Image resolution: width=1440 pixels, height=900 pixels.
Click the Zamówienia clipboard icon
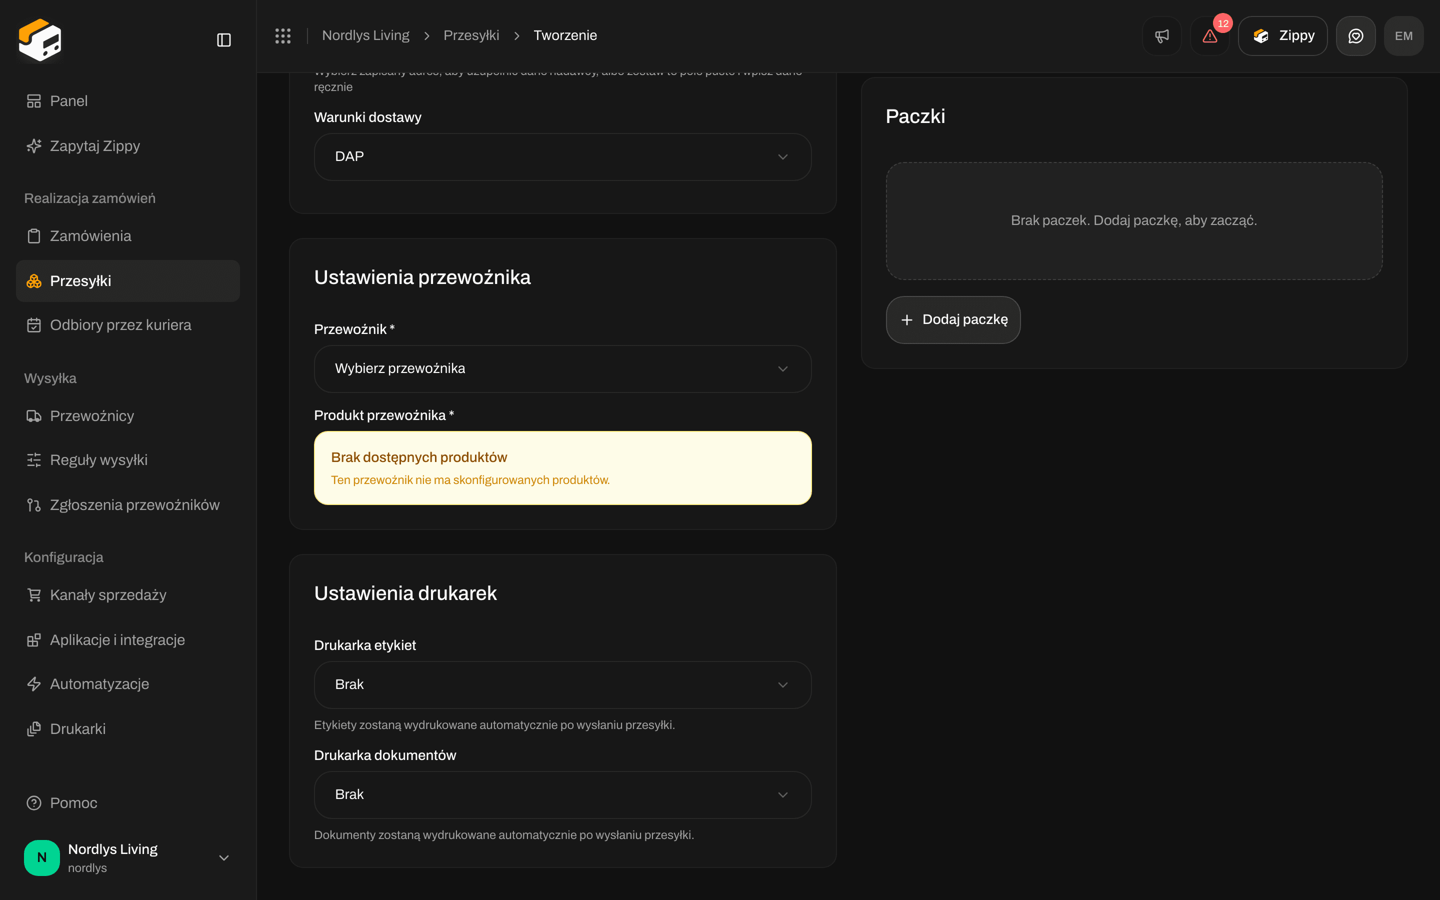tap(34, 236)
